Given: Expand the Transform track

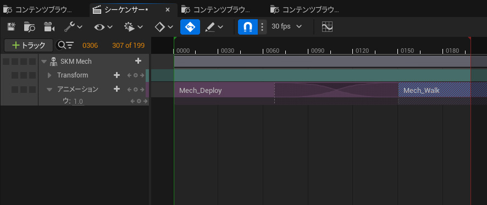Looking at the screenshot, I should (x=49, y=75).
